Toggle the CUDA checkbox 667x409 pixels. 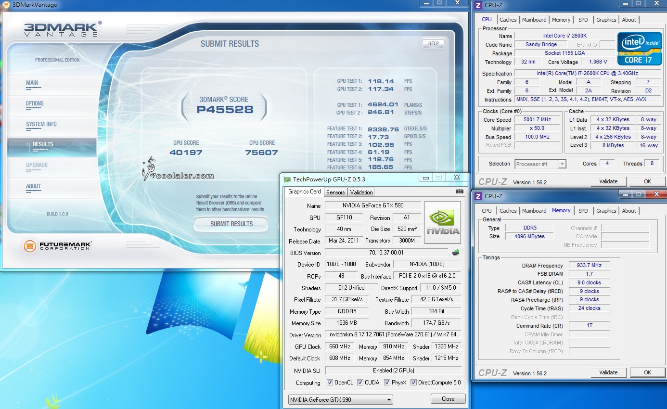pyautogui.click(x=360, y=383)
